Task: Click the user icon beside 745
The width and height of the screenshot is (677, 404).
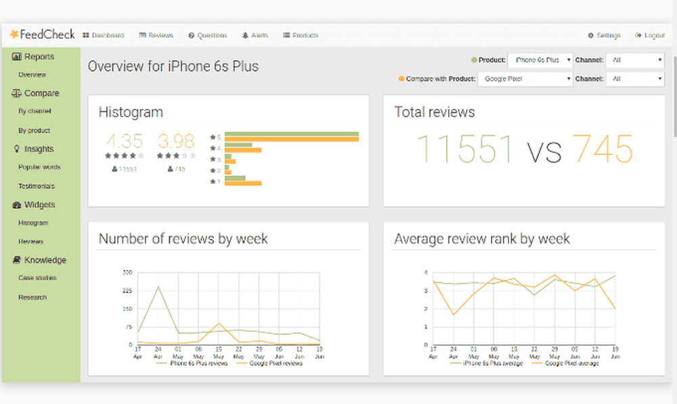Action: coord(171,169)
